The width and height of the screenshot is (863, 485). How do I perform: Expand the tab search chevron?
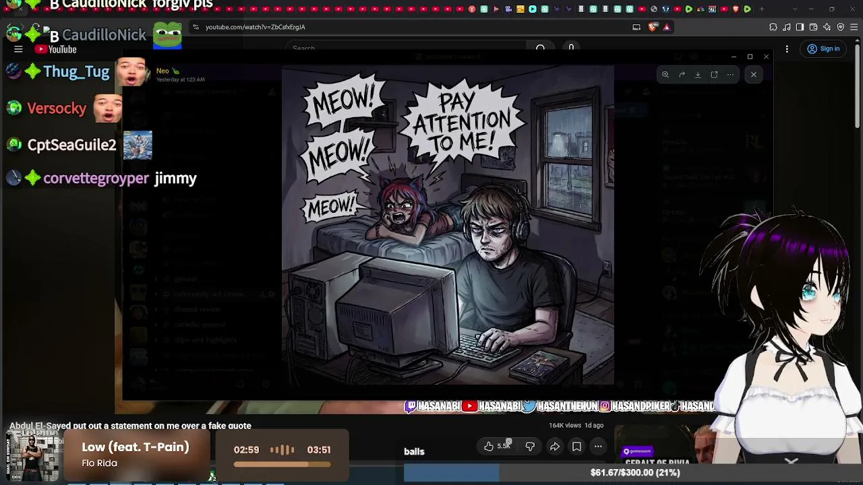[794, 9]
